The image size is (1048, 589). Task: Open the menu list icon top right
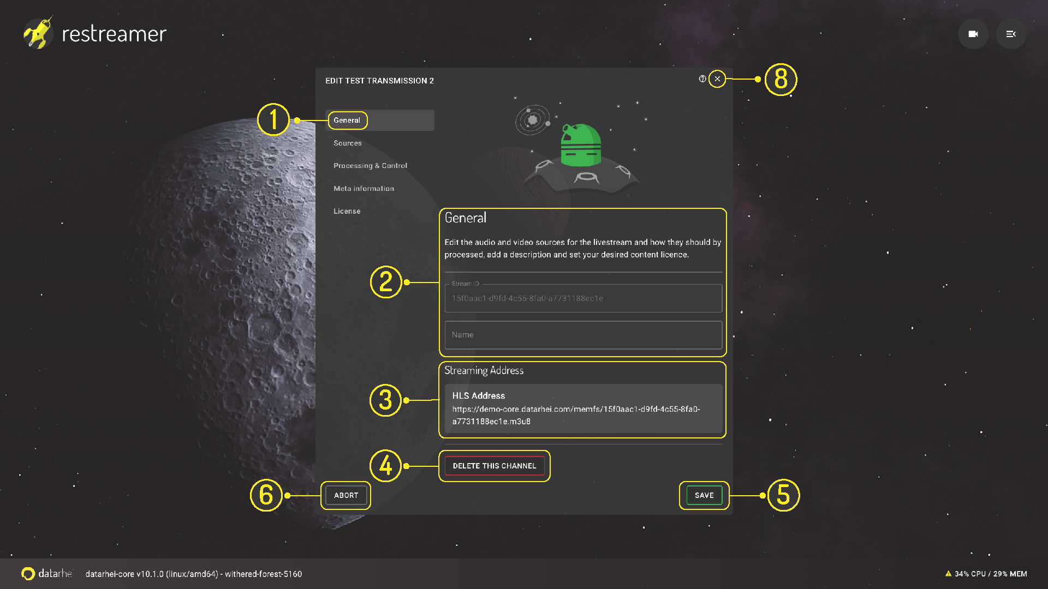pos(1011,34)
